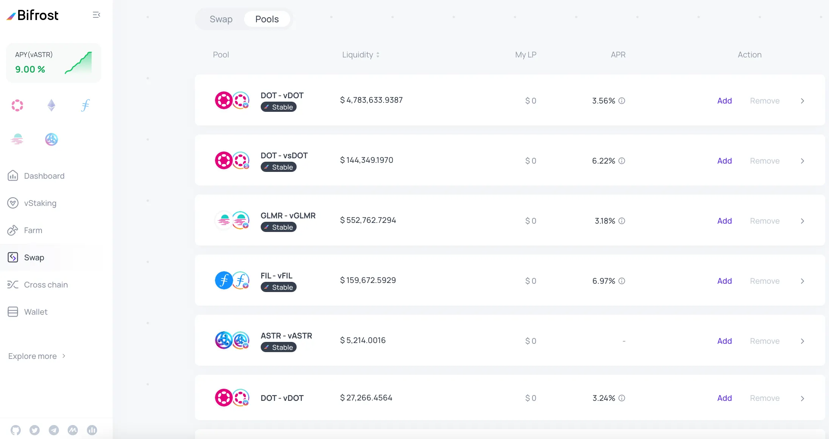Image resolution: width=829 pixels, height=439 pixels.
Task: Select the Polkadot network icon
Action: pyautogui.click(x=17, y=105)
